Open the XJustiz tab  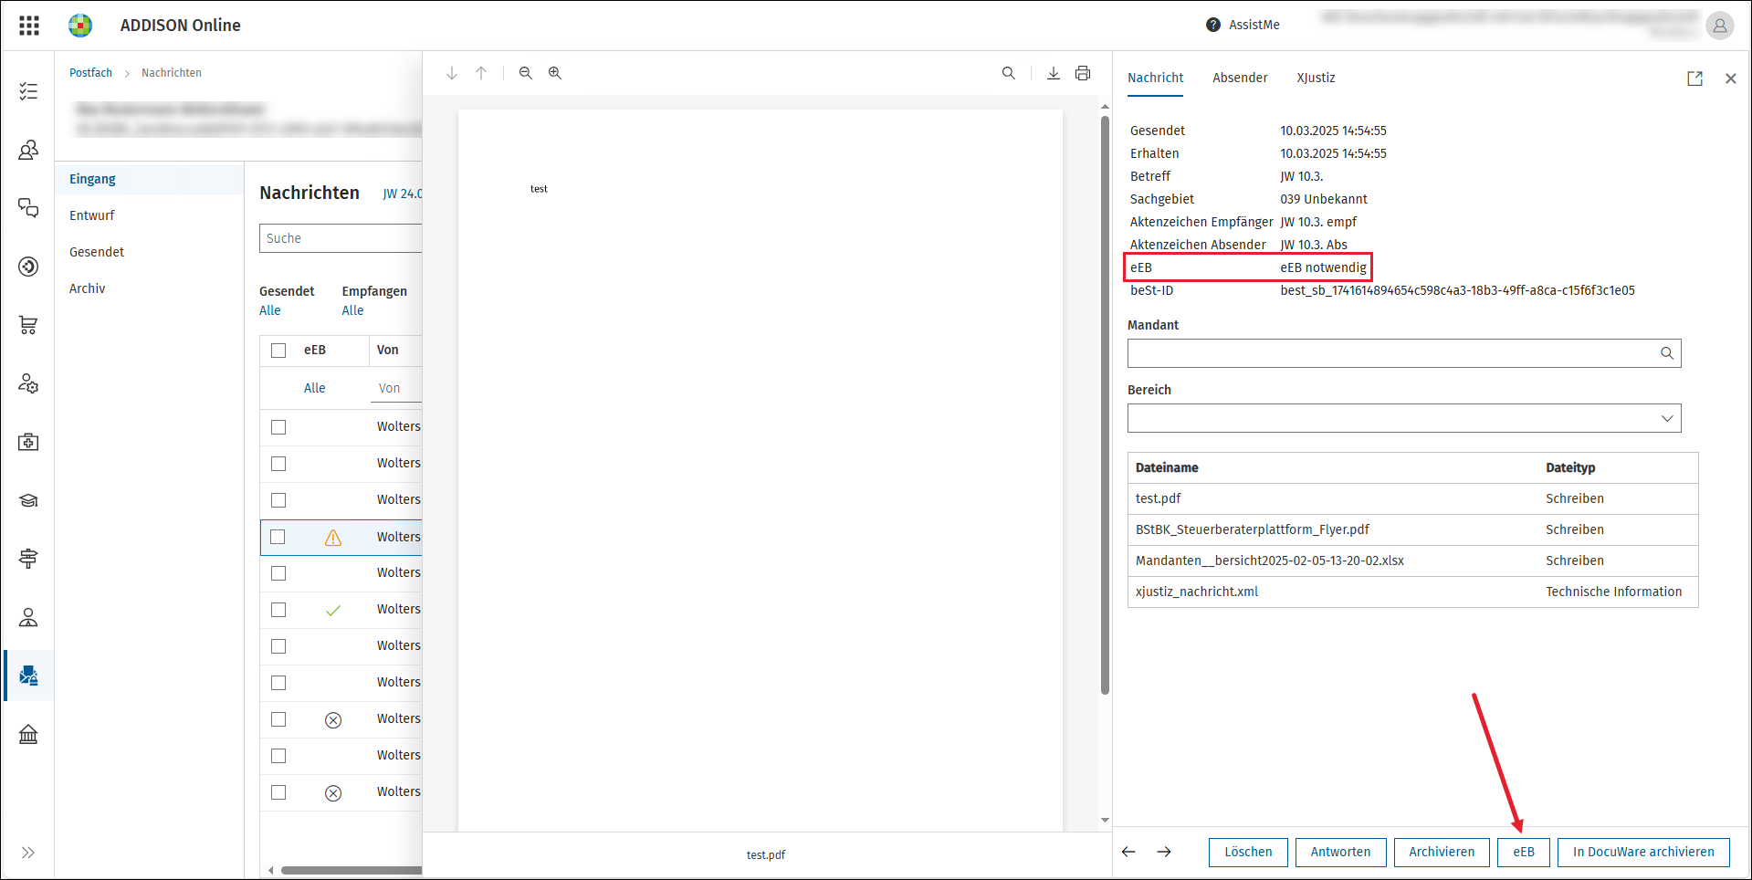(1316, 78)
